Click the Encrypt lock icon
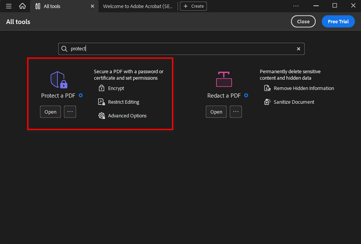The height and width of the screenshot is (244, 361). 102,89
